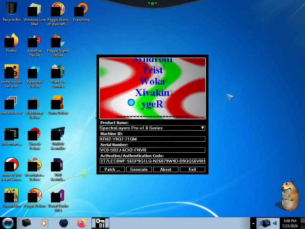This screenshot has width=305, height=229.
Task: Select 'that but its c#' desktop icon
Action: coord(12,105)
